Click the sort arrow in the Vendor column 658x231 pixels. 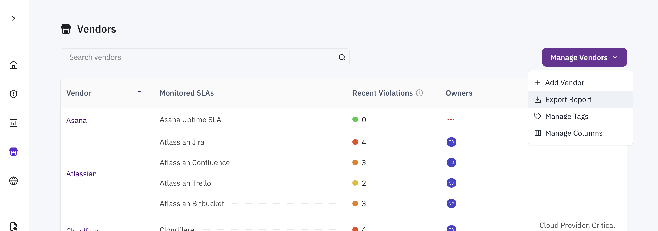tap(139, 91)
